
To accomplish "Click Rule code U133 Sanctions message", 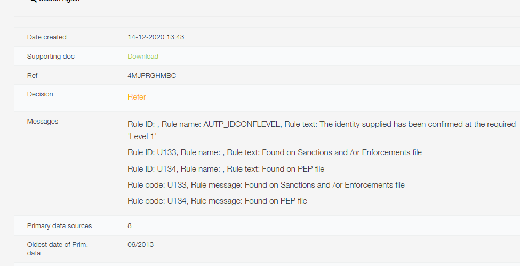I will pyautogui.click(x=266, y=185).
